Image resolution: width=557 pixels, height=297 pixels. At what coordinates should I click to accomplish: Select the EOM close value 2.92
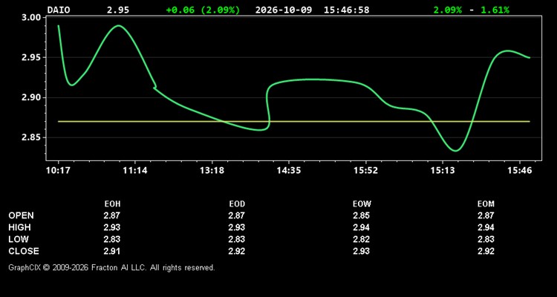pyautogui.click(x=486, y=251)
